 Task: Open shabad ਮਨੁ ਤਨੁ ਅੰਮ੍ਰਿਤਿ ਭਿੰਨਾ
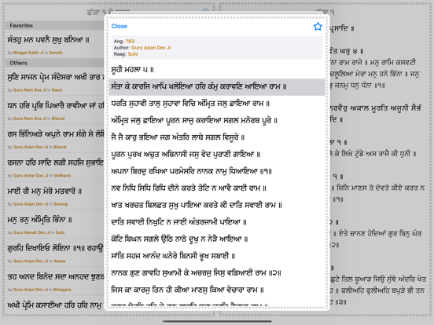pos(40,220)
